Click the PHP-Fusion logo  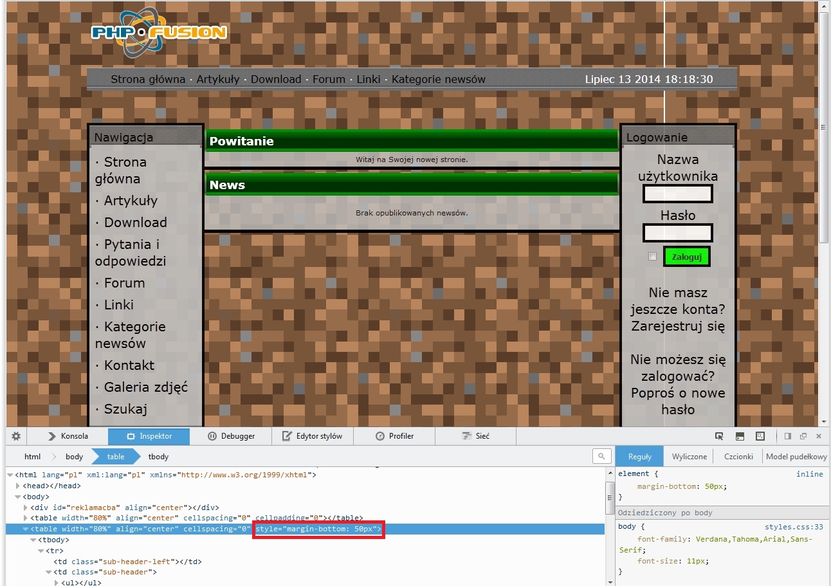coord(159,32)
